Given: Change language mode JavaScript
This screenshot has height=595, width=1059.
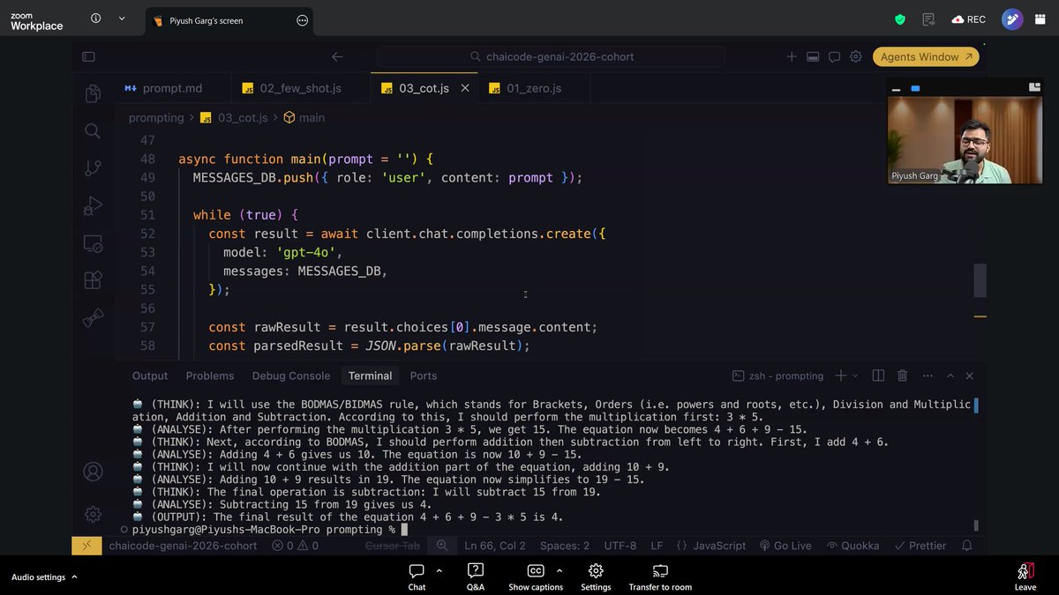Looking at the screenshot, I should click(x=710, y=546).
